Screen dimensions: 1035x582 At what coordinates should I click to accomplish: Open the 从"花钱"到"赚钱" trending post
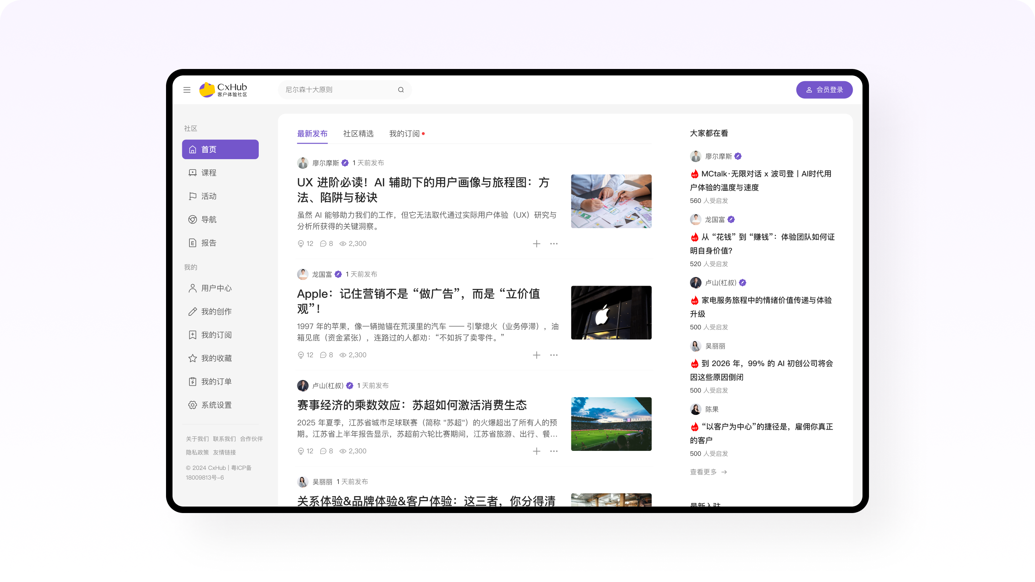point(762,244)
